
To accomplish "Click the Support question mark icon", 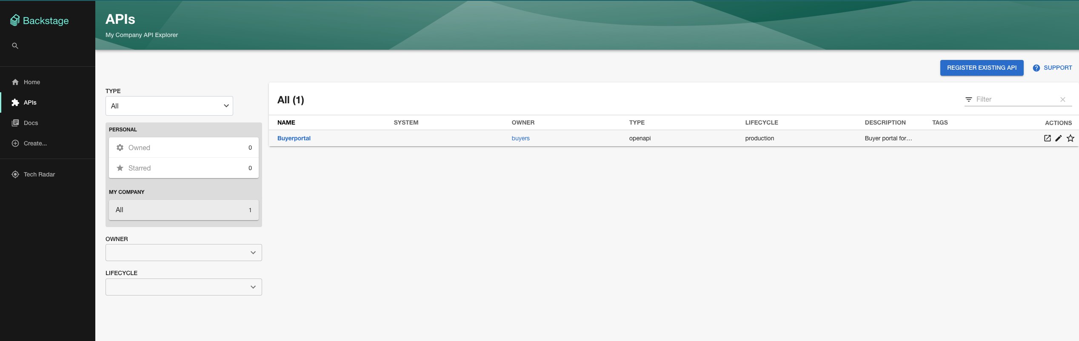I will 1036,68.
